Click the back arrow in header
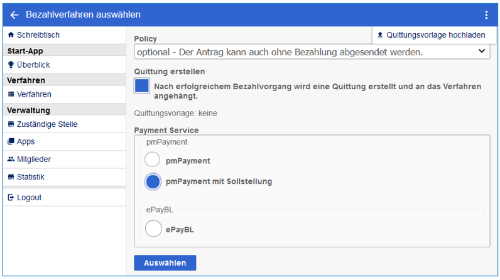Screen dimensions: 500x280 (14, 14)
